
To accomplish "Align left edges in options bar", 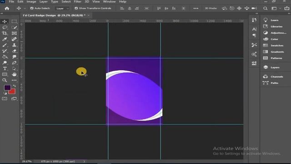I will click(x=122, y=8).
